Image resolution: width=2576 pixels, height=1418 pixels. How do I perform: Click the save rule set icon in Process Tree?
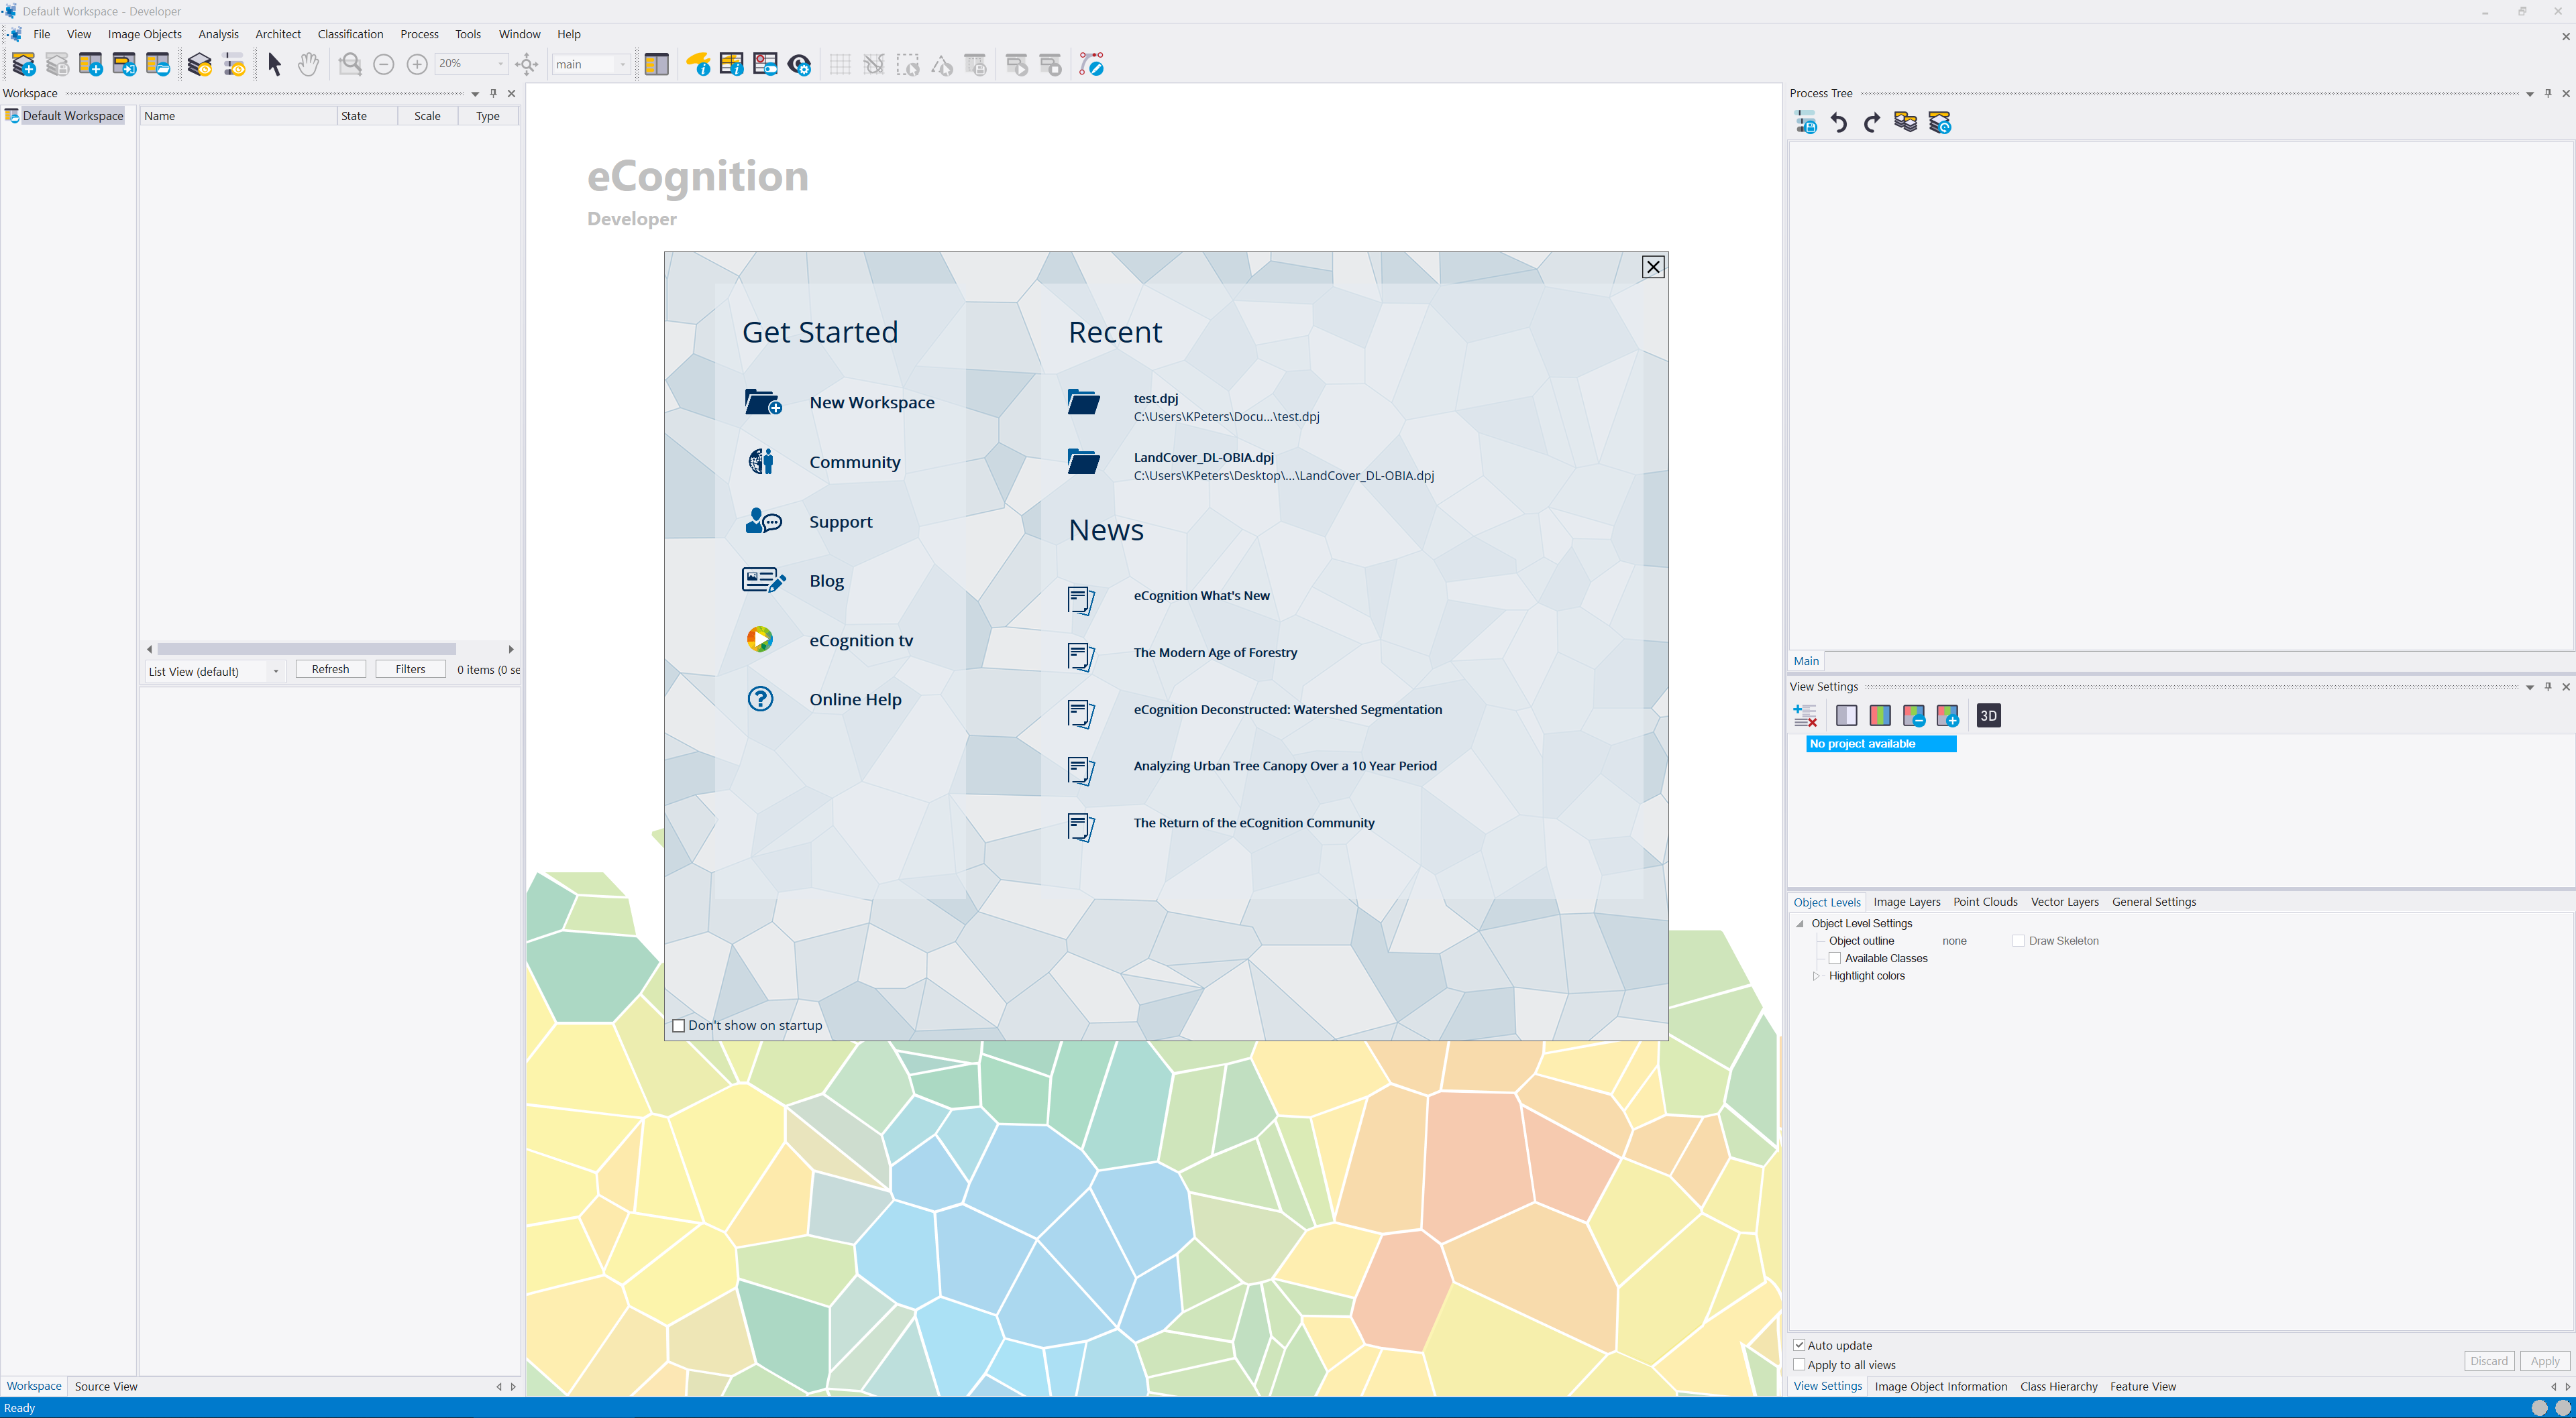(x=1805, y=123)
